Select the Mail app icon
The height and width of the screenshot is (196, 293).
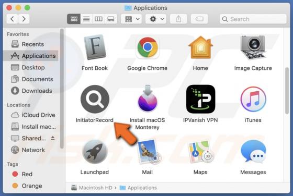[149, 152]
